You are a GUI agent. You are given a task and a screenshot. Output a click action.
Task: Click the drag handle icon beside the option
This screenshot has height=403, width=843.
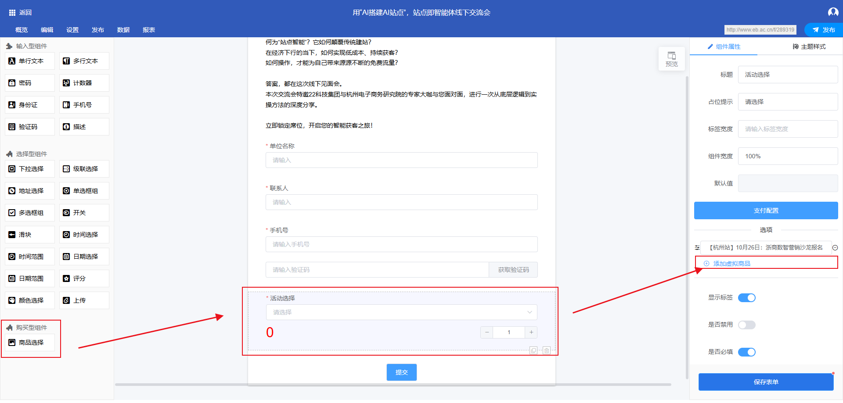(x=697, y=248)
